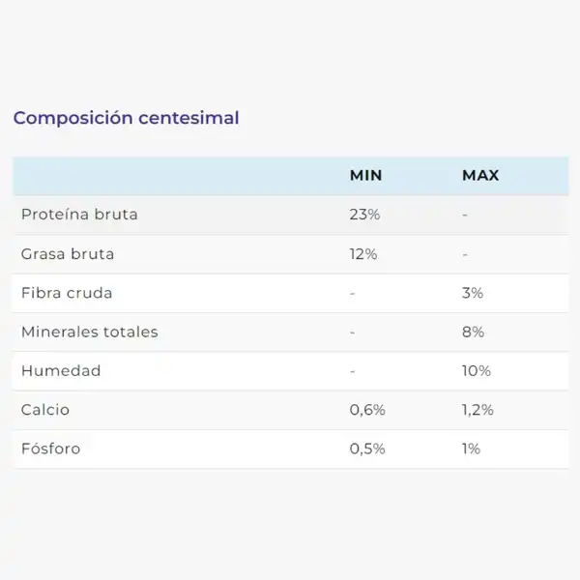Select the 8% maximum minerals value
Screen dimensions: 580x580
473,332
